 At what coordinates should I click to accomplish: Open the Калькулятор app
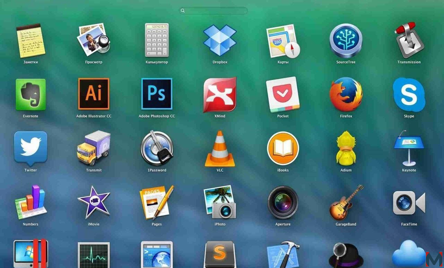157,40
